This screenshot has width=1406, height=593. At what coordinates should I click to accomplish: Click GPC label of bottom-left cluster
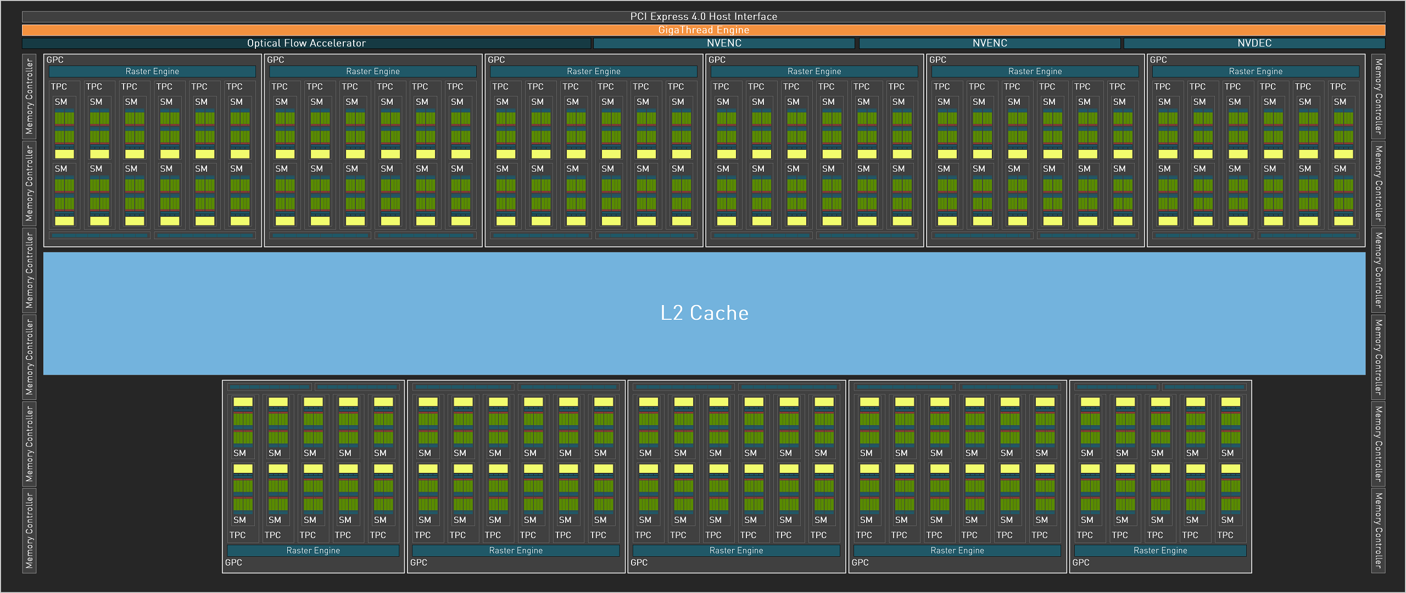[233, 562]
